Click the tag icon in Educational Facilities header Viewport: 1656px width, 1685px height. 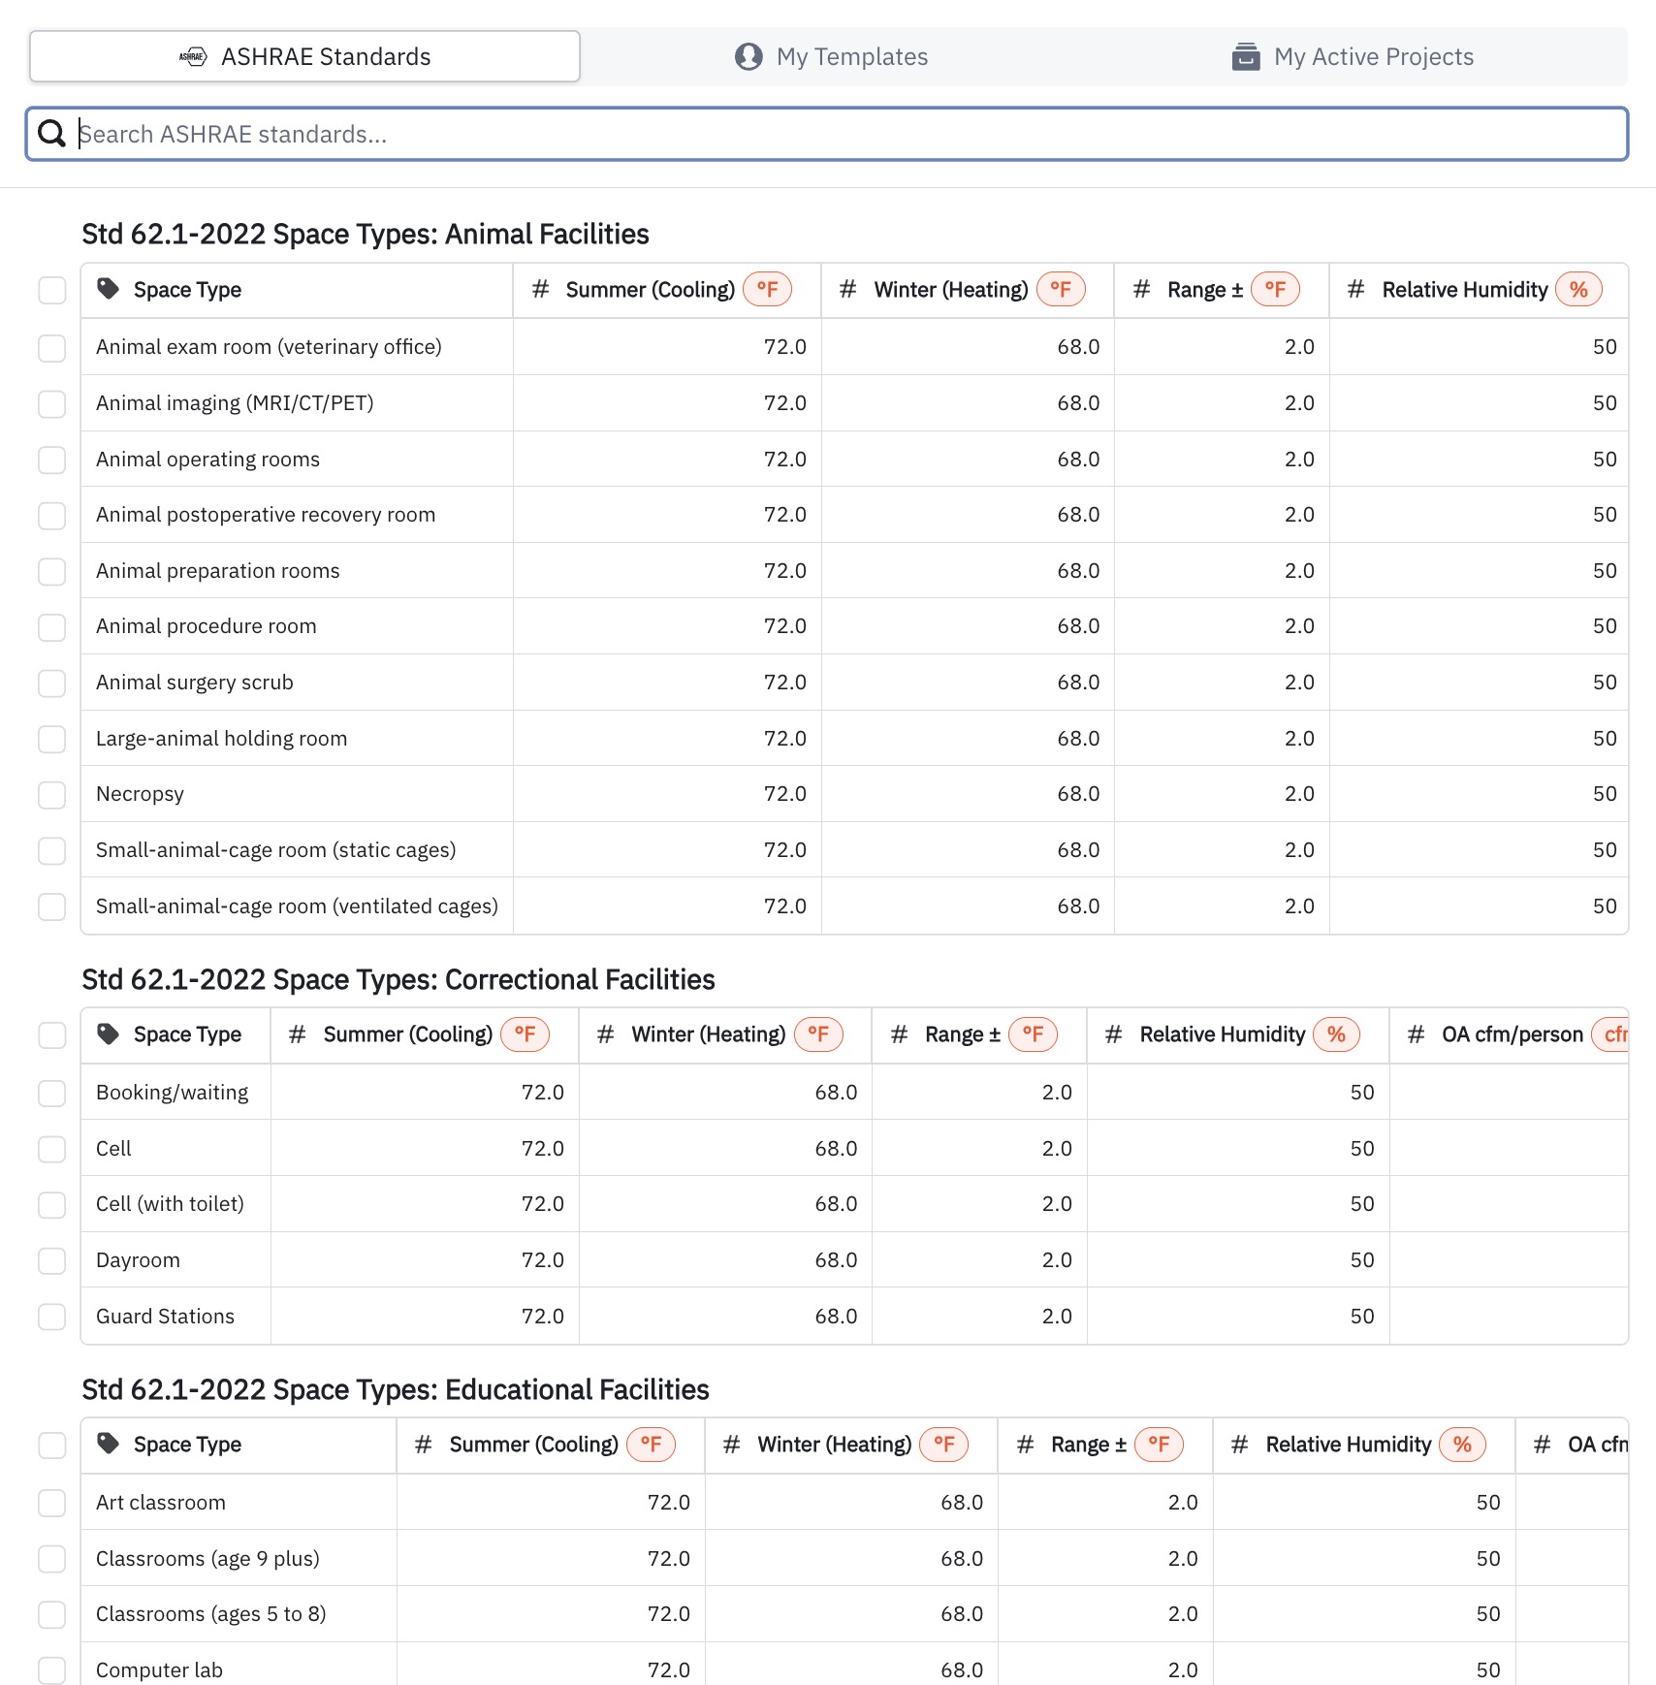pyautogui.click(x=109, y=1445)
